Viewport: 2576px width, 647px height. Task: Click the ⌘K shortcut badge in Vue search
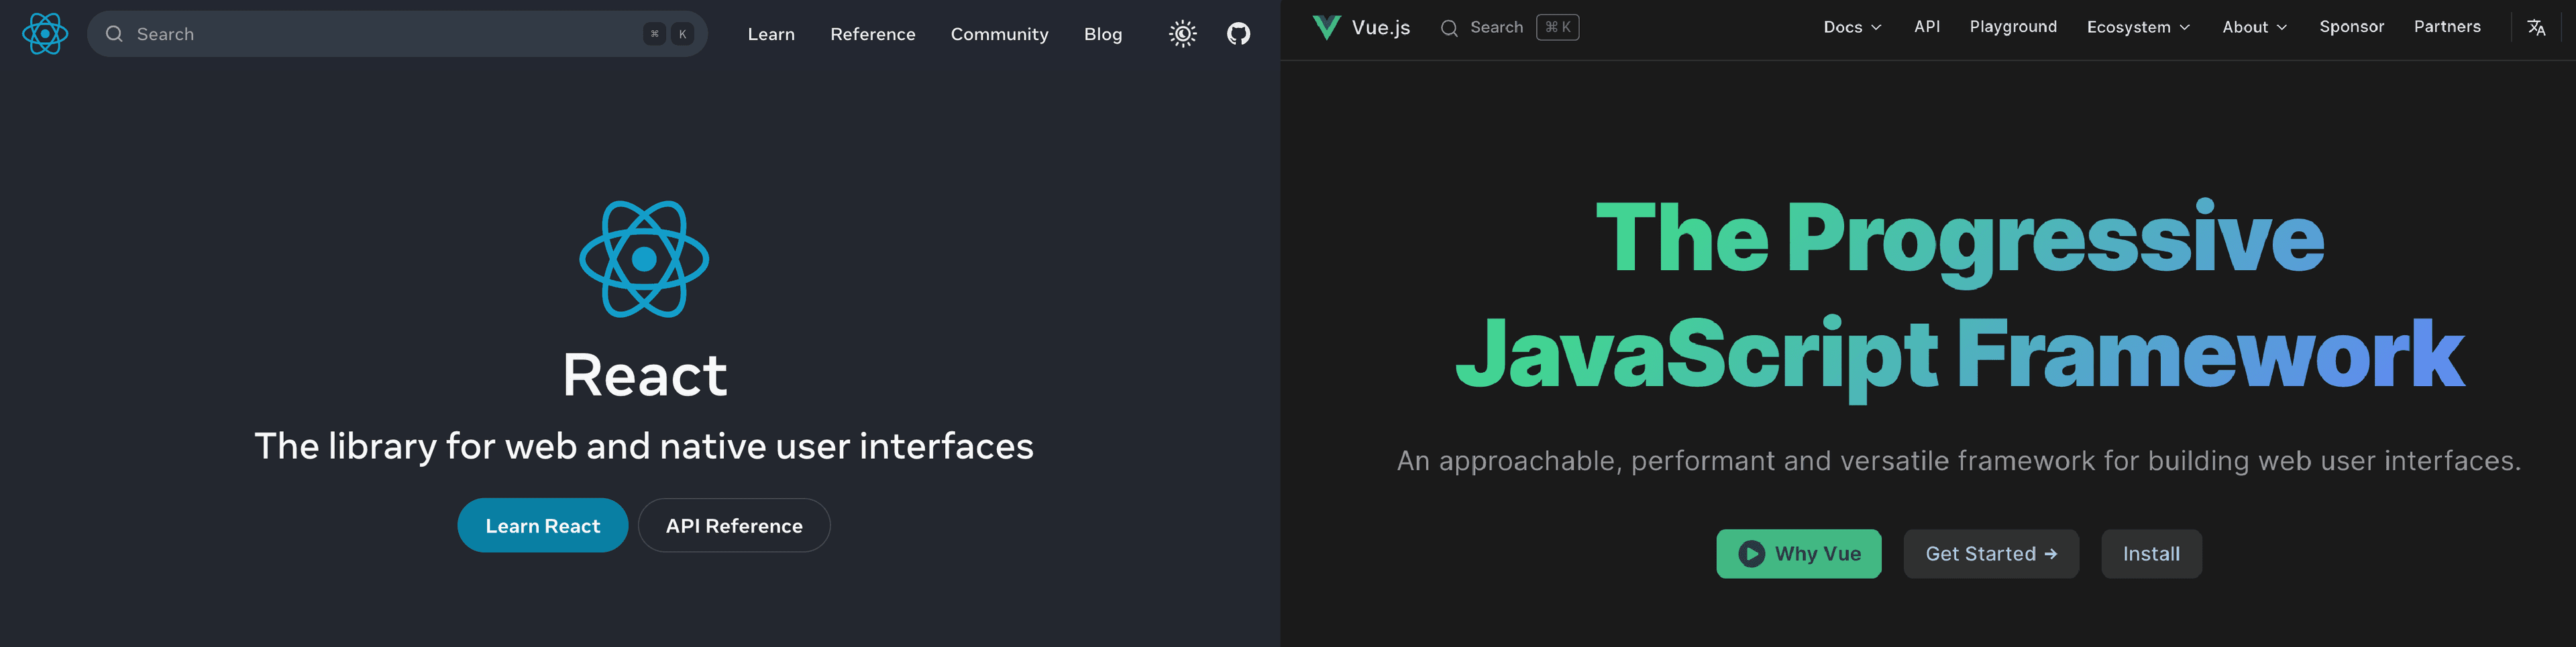pos(1558,27)
